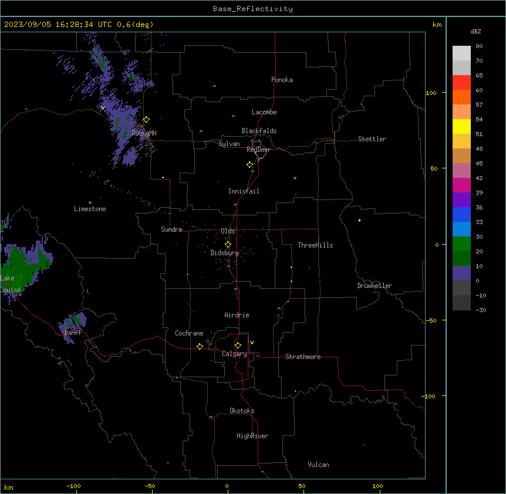Image resolution: width=506 pixels, height=494 pixels.
Task: Choose the violet 36-39 dBZ legend swatch
Action: click(461, 200)
